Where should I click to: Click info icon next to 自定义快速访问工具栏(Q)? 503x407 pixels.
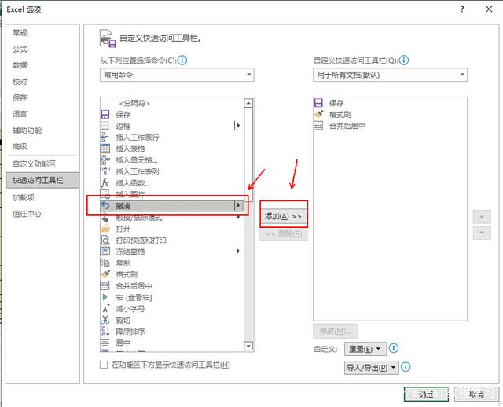404,60
